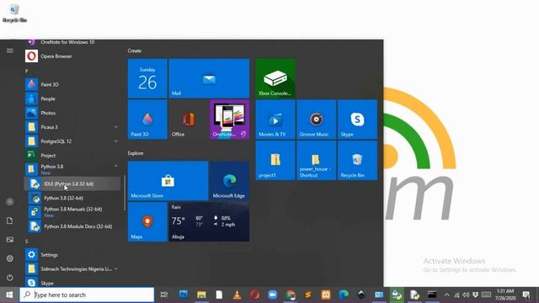Open user account icon in Start sidebar

coord(9,202)
